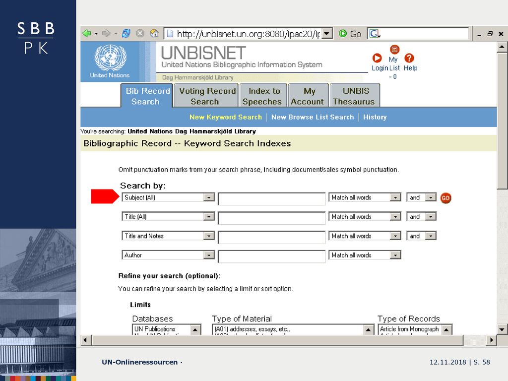This screenshot has width=508, height=381.
Task: Click the browser window restore button
Action: pos(490,33)
